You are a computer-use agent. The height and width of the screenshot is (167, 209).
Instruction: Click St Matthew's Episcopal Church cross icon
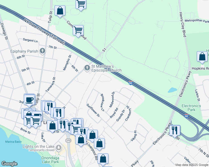(87, 68)
